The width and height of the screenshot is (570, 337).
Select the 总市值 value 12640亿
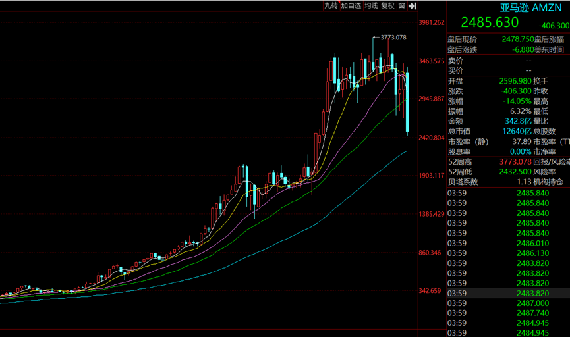point(517,131)
